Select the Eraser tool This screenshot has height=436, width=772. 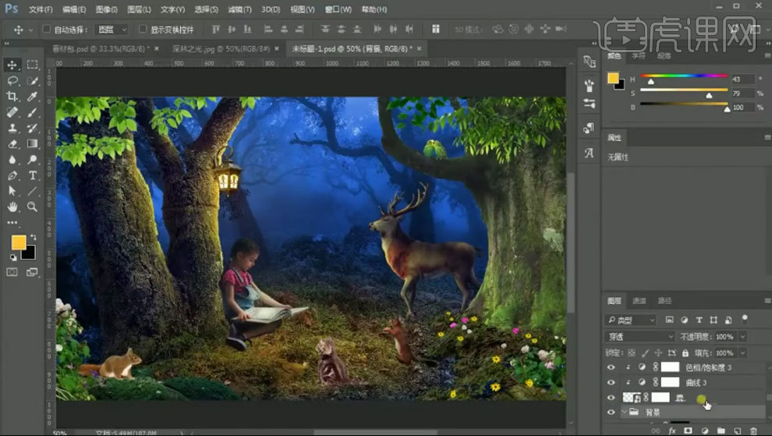point(12,144)
